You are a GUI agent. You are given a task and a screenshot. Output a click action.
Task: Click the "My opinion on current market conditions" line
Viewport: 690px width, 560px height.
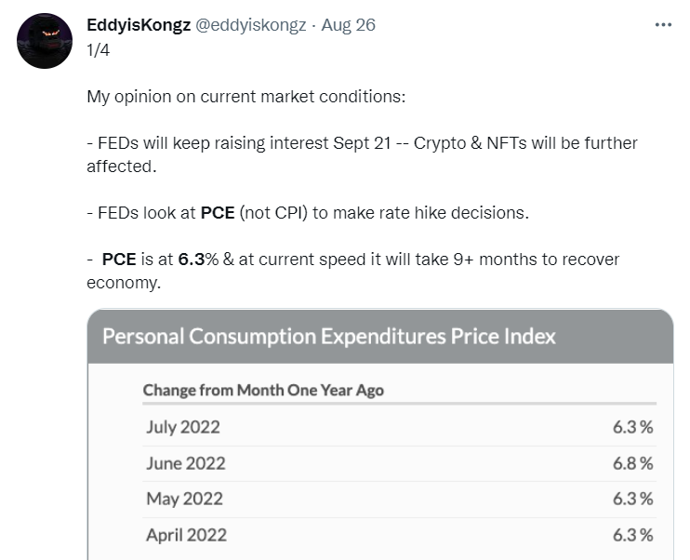point(245,97)
